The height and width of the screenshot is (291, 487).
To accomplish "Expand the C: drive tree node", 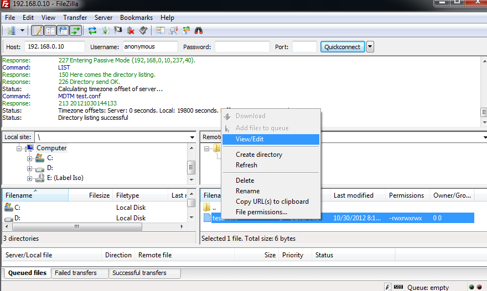I will coord(29,158).
